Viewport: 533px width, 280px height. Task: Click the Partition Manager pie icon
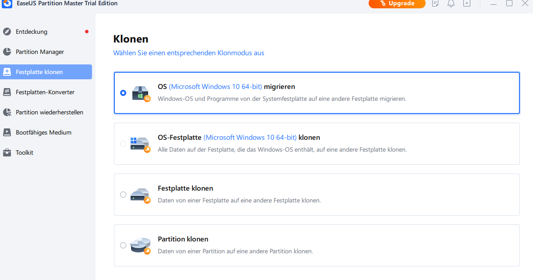point(7,52)
